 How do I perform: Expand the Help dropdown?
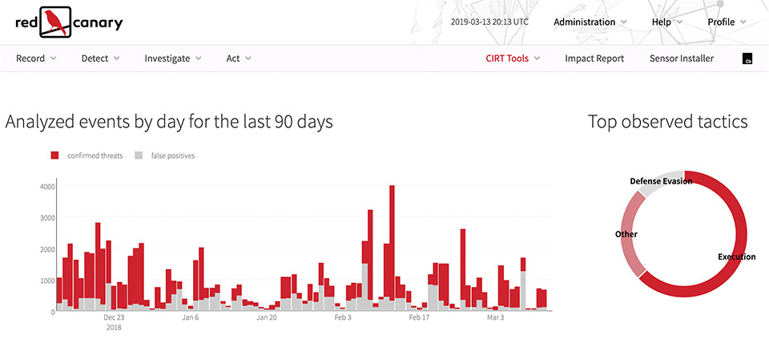point(666,22)
